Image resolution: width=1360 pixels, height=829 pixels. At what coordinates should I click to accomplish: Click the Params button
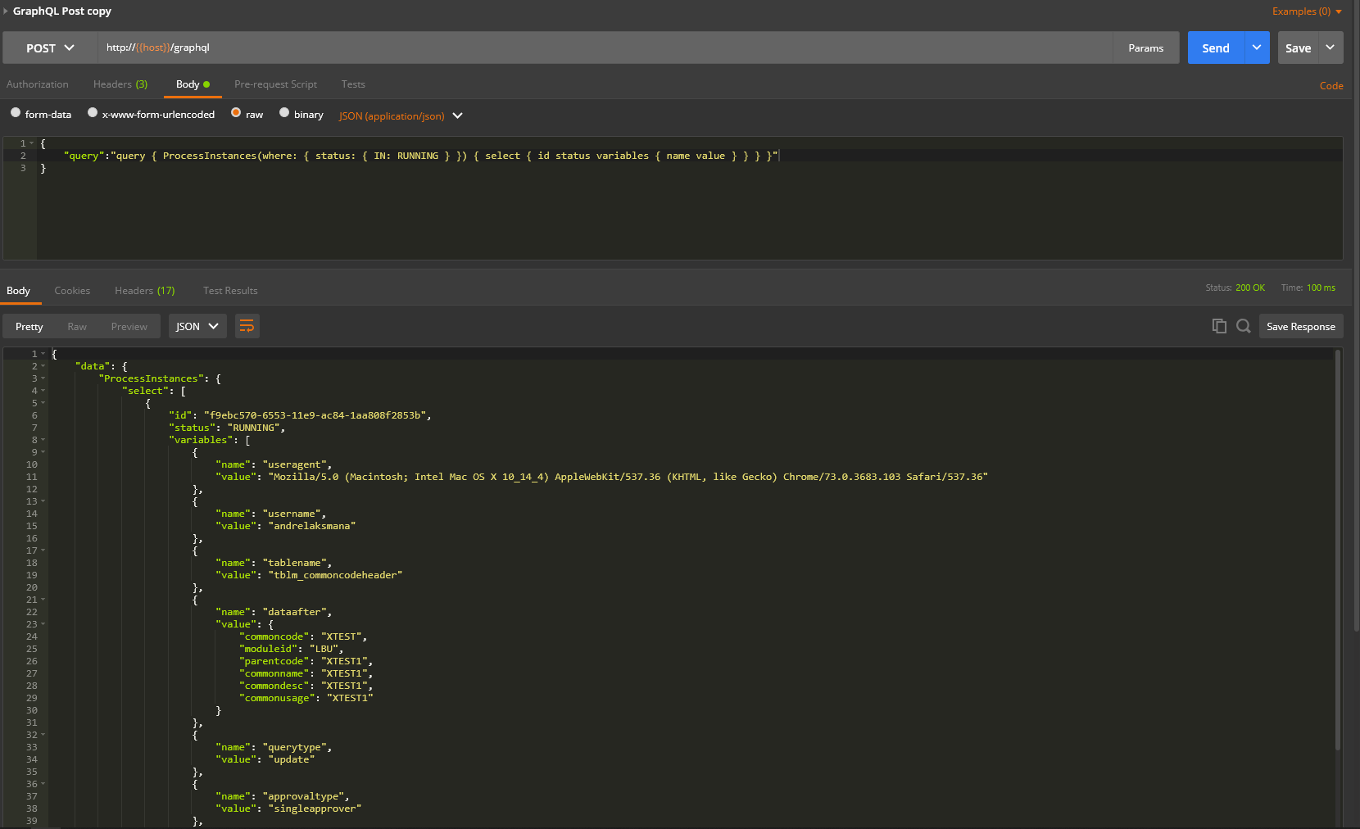pos(1146,48)
